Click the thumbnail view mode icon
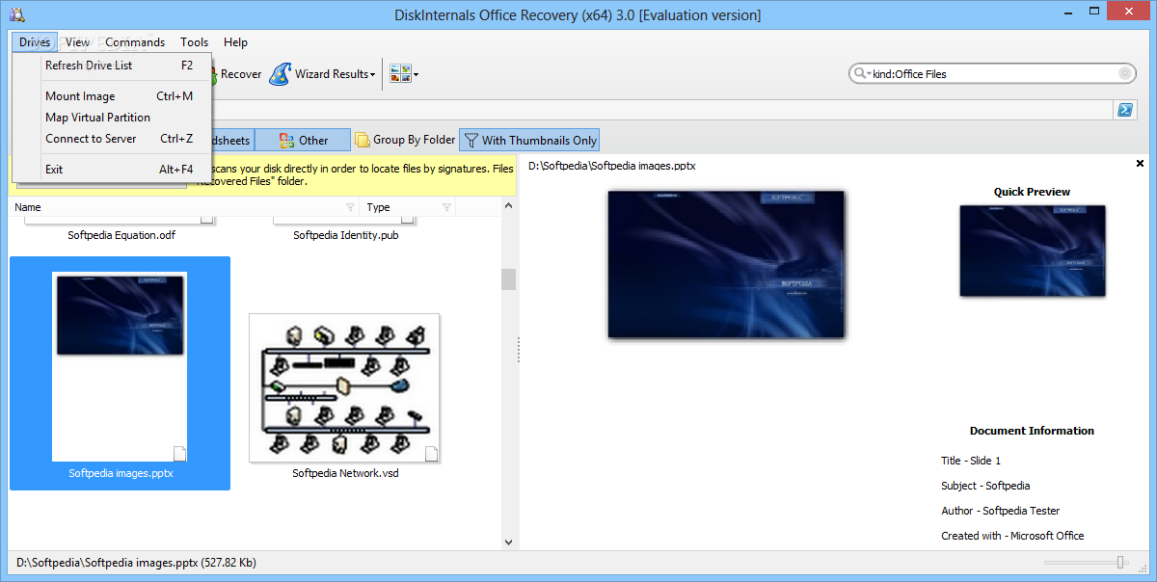Image resolution: width=1157 pixels, height=582 pixels. 400,74
